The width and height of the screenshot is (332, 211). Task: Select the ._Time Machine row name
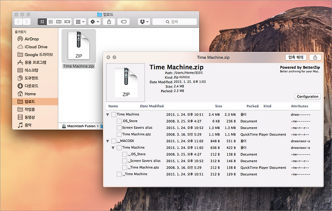(x=135, y=174)
